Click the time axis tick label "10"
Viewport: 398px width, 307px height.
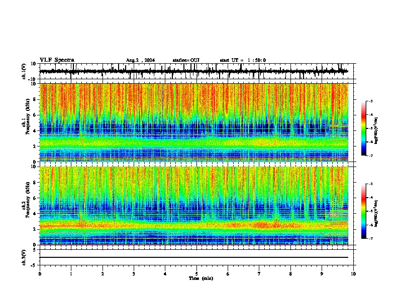coord(353,274)
